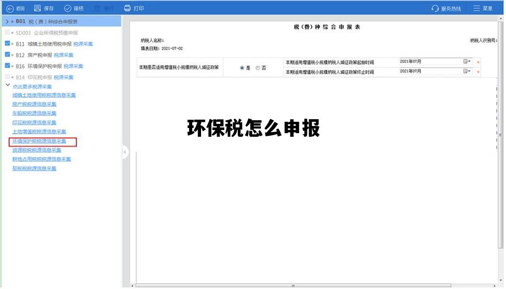Click the 本期是否适用增值税小规模纳税人减征政策 cell

(179, 67)
